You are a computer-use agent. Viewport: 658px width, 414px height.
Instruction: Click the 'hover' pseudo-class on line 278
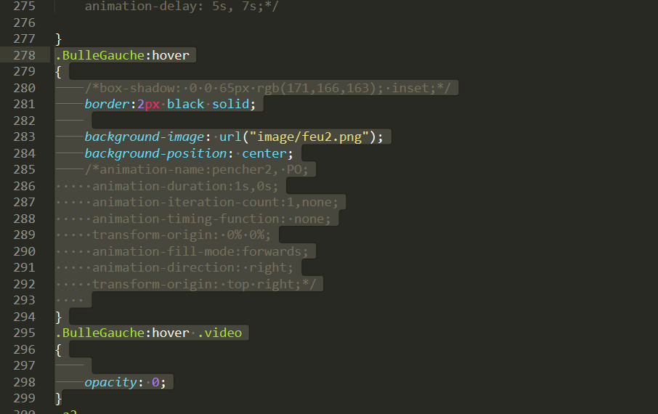171,55
